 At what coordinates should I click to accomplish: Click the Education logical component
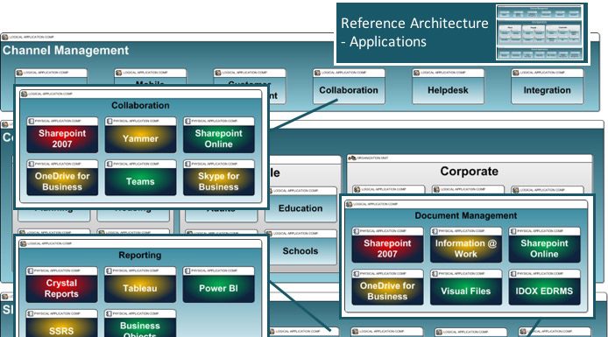coord(300,205)
